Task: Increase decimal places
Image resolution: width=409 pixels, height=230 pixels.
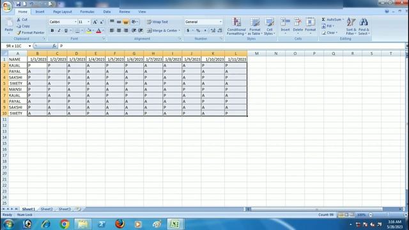Action: (x=213, y=31)
